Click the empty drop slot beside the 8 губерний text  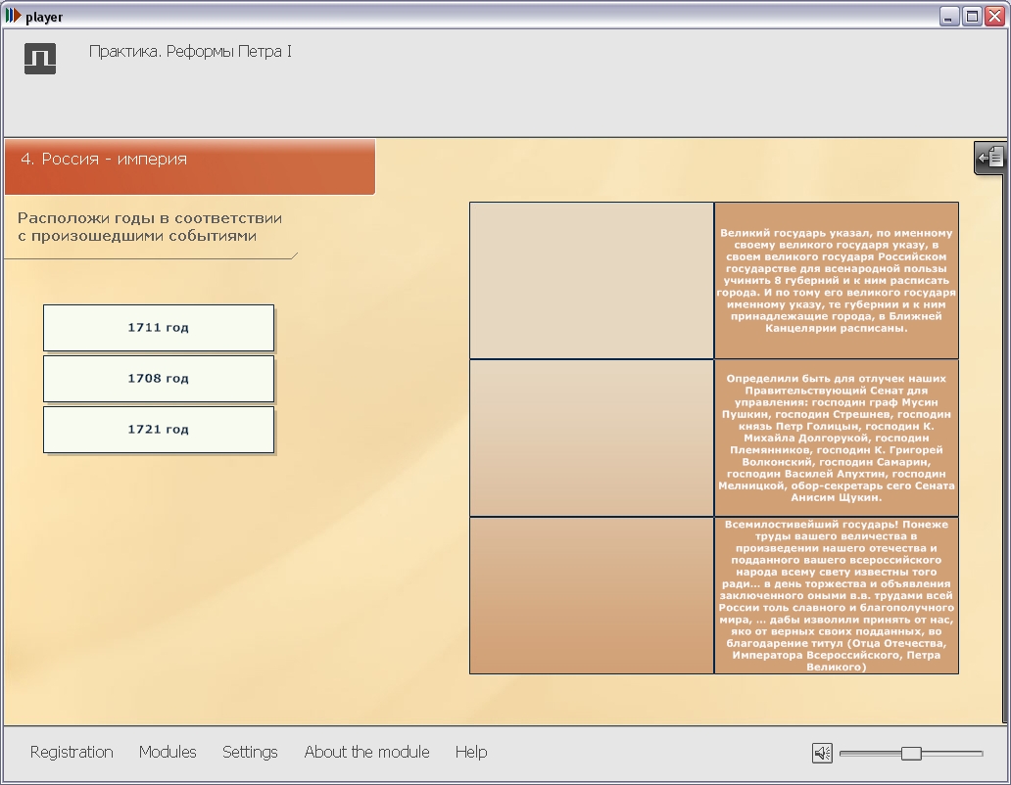tap(592, 280)
